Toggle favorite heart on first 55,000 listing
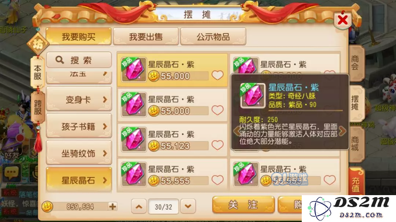The height and width of the screenshot is (222, 396). point(217,75)
